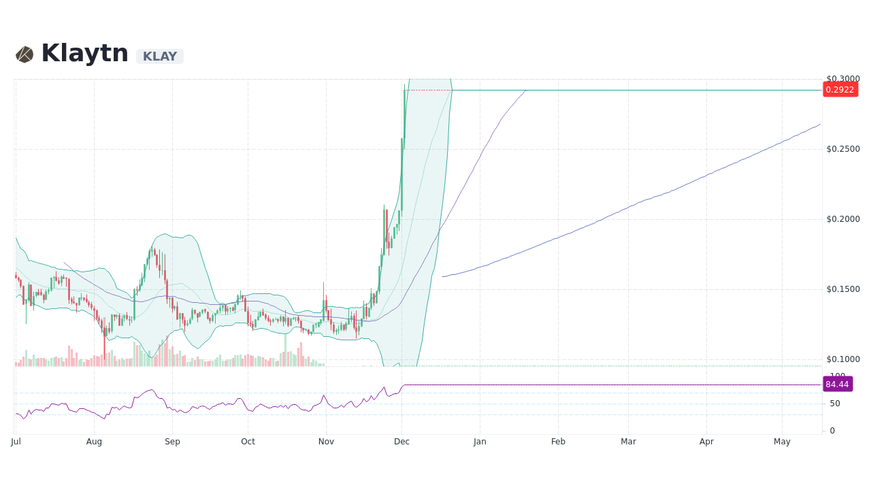Select the KLAY ticker badge
Screen dimensions: 871x490
[159, 56]
